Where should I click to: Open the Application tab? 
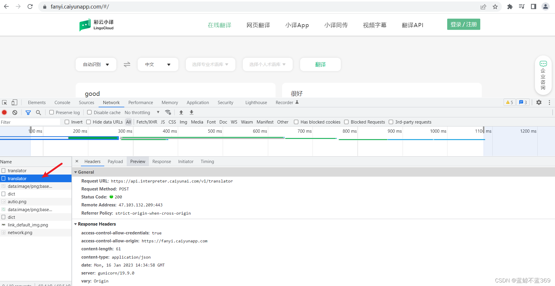198,103
